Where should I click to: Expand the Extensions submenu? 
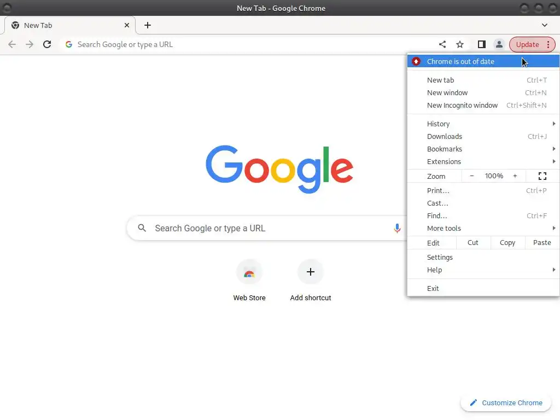[483, 161]
